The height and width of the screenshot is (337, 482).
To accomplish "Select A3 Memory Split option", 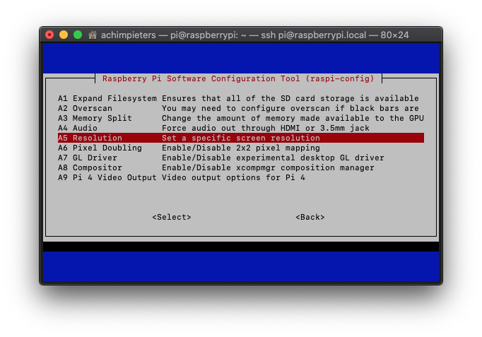I will tap(241, 118).
